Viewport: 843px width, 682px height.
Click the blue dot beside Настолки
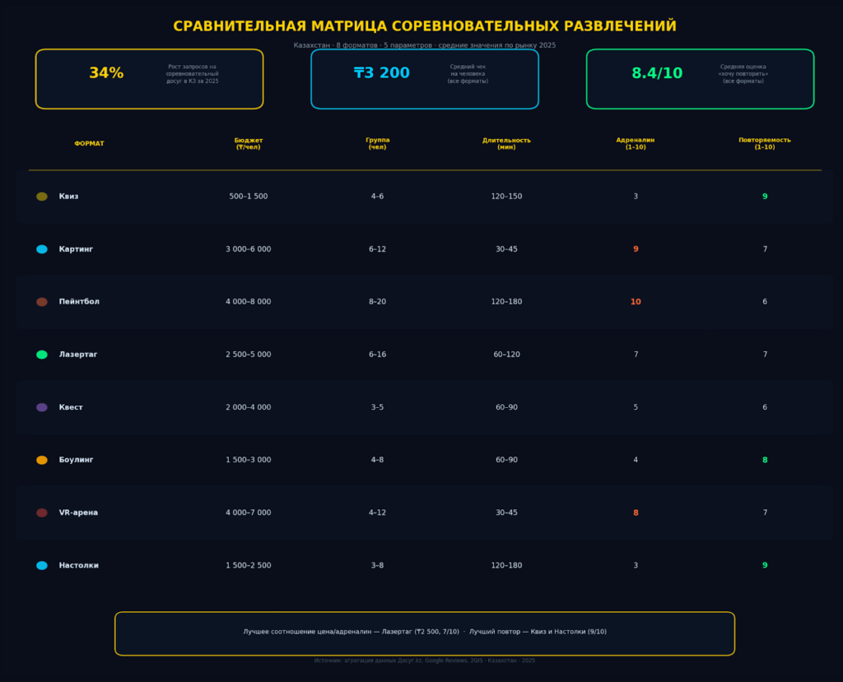pos(42,565)
